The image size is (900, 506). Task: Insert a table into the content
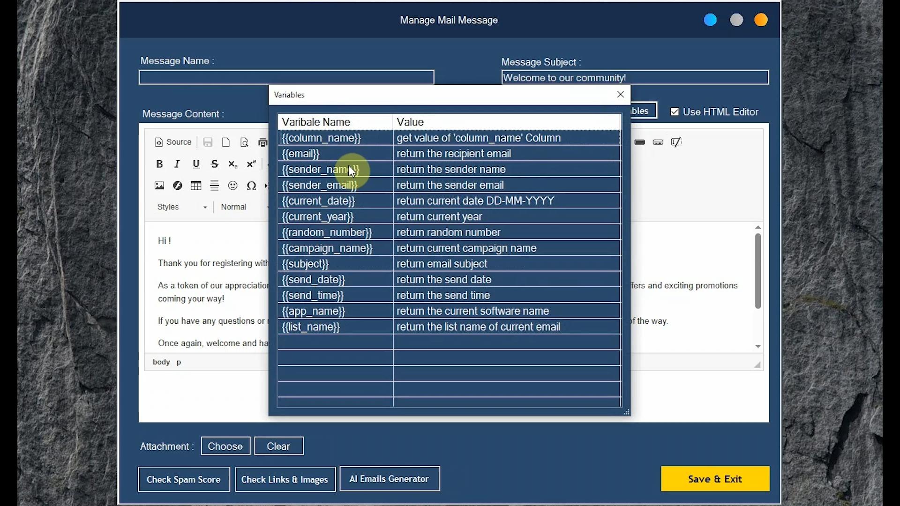[195, 186]
